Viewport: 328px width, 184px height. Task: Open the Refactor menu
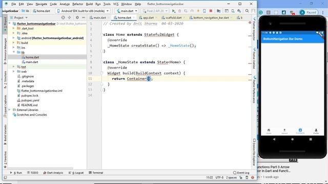coord(77,4)
